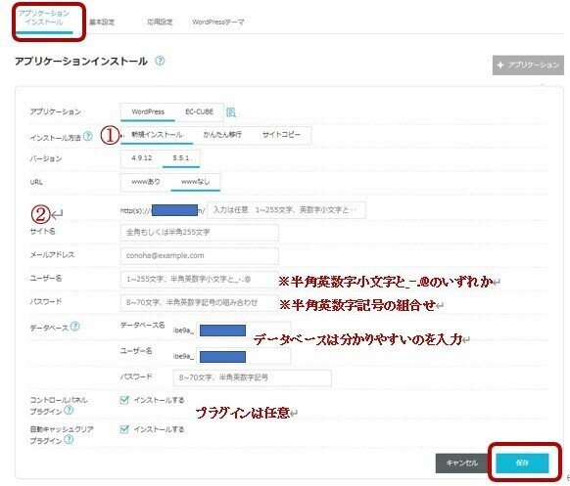
Task: Choose 新規インストール install method
Action: click(x=157, y=135)
